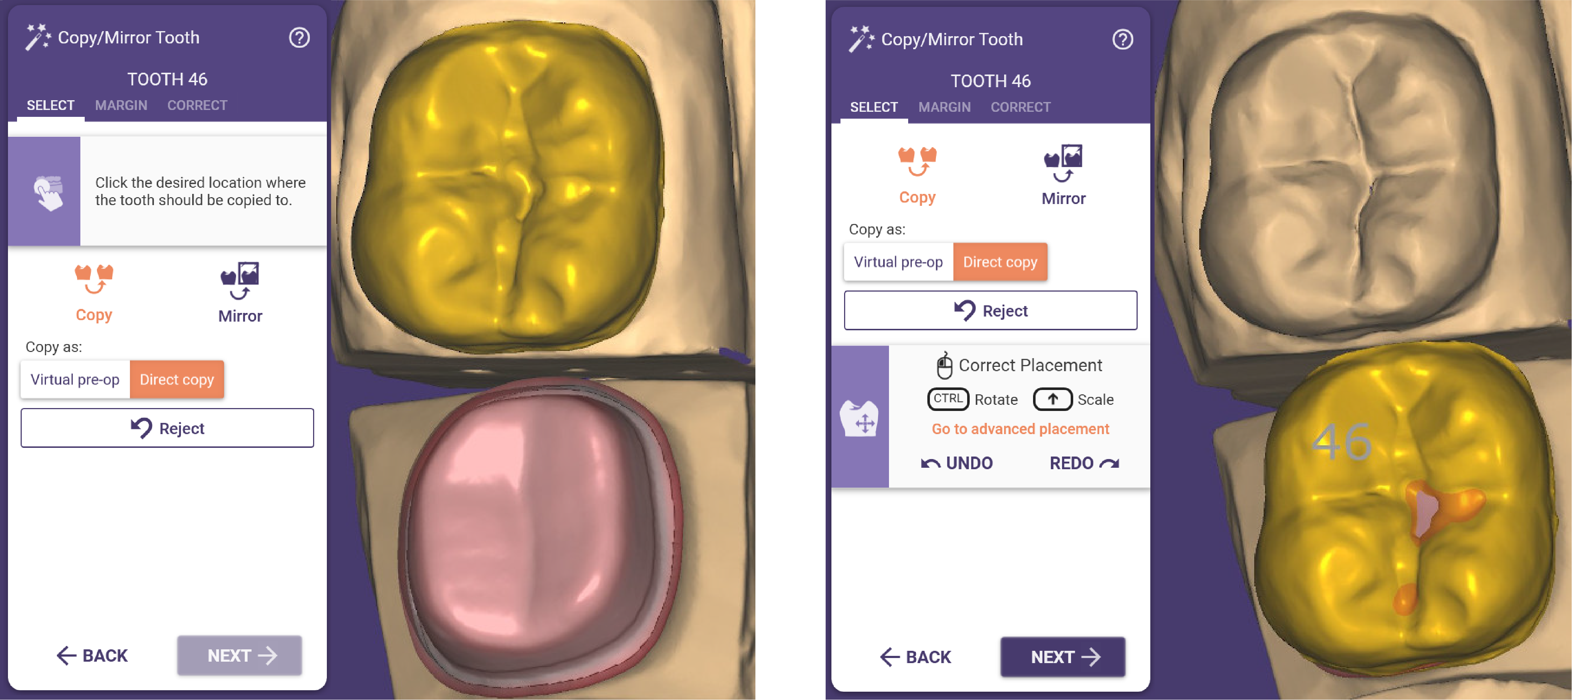Switch to Virtual pre-op in right panel
Screen dimensions: 1572x700
(x=898, y=262)
